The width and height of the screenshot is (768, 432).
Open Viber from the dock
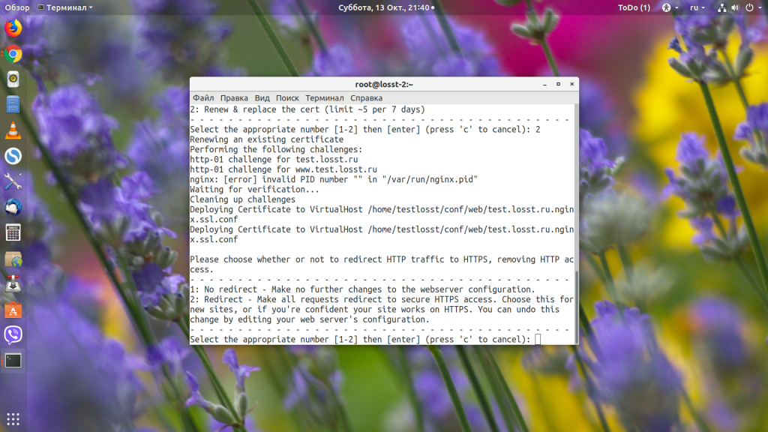[13, 334]
